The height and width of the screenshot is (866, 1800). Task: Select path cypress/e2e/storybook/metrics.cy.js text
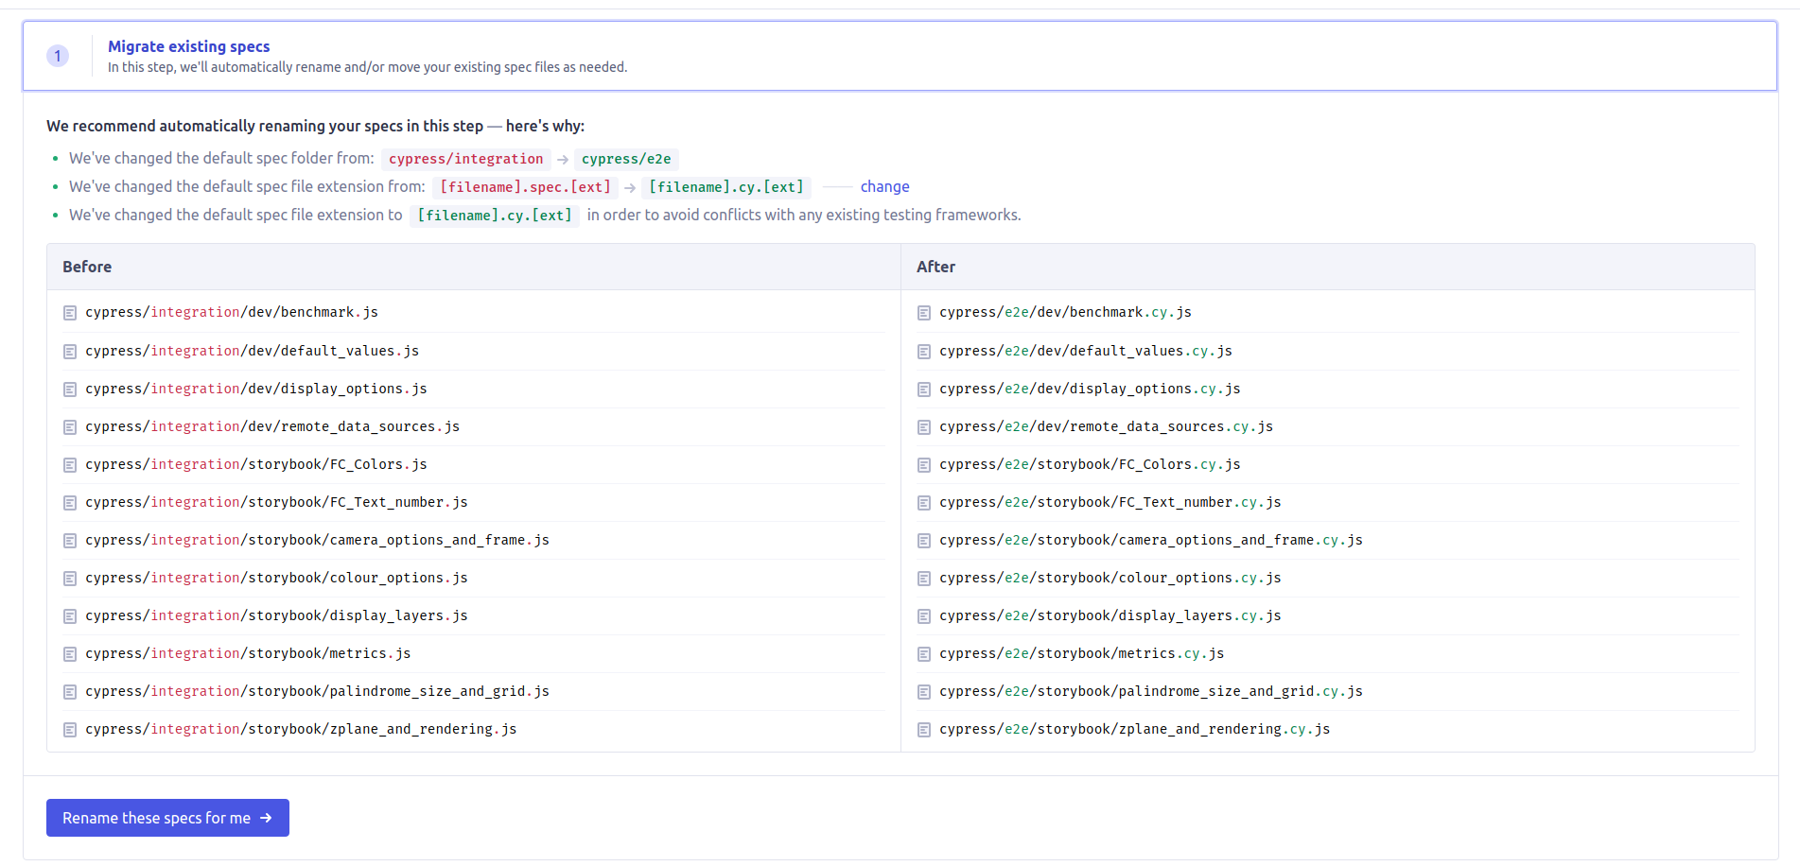[x=1082, y=653]
